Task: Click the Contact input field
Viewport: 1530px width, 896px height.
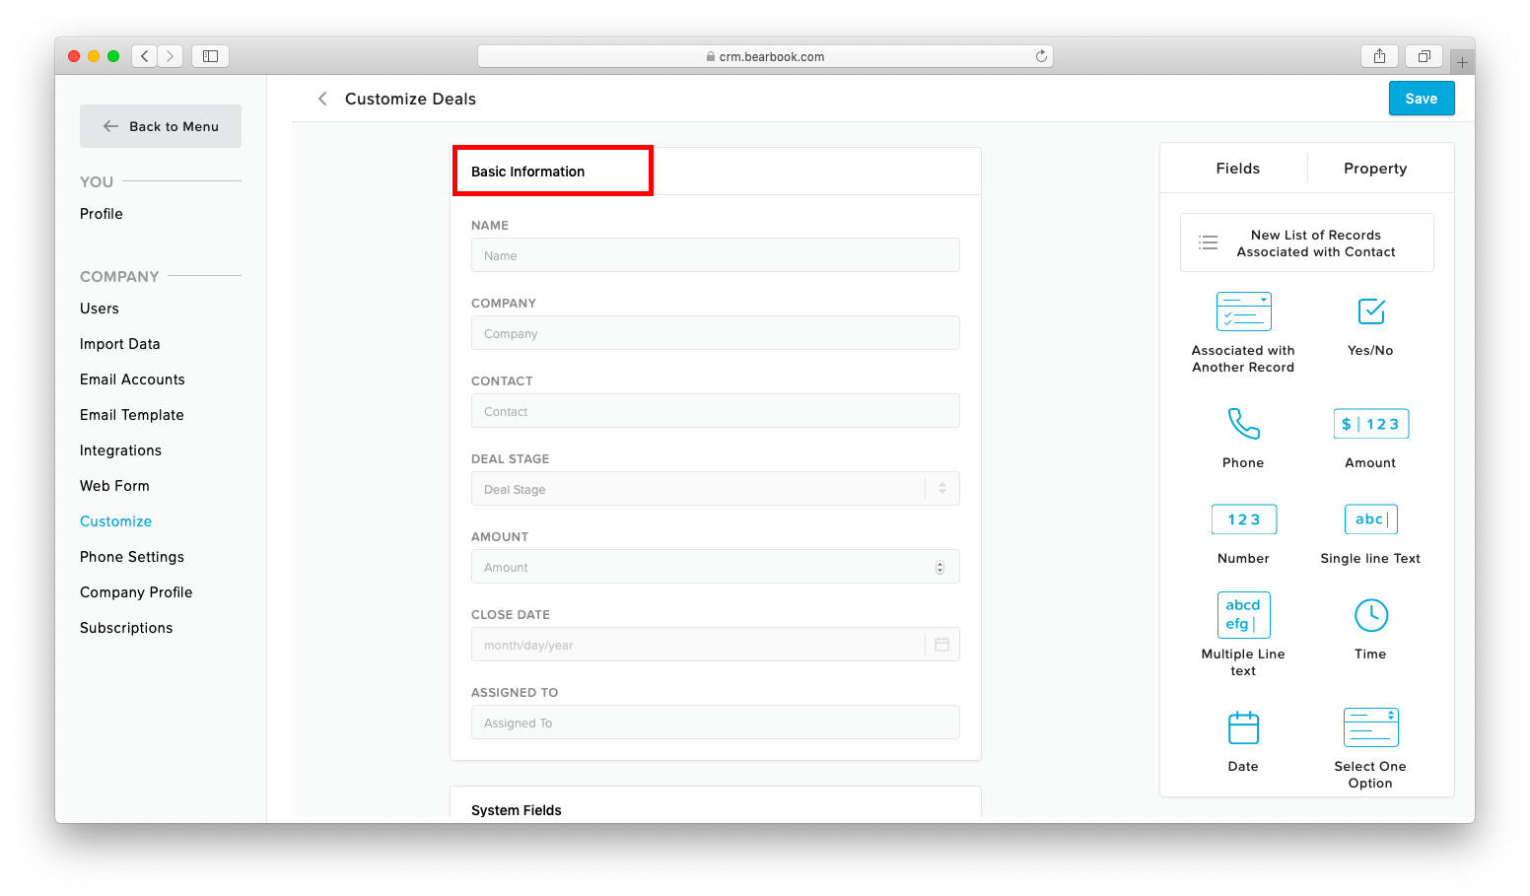Action: point(716,411)
